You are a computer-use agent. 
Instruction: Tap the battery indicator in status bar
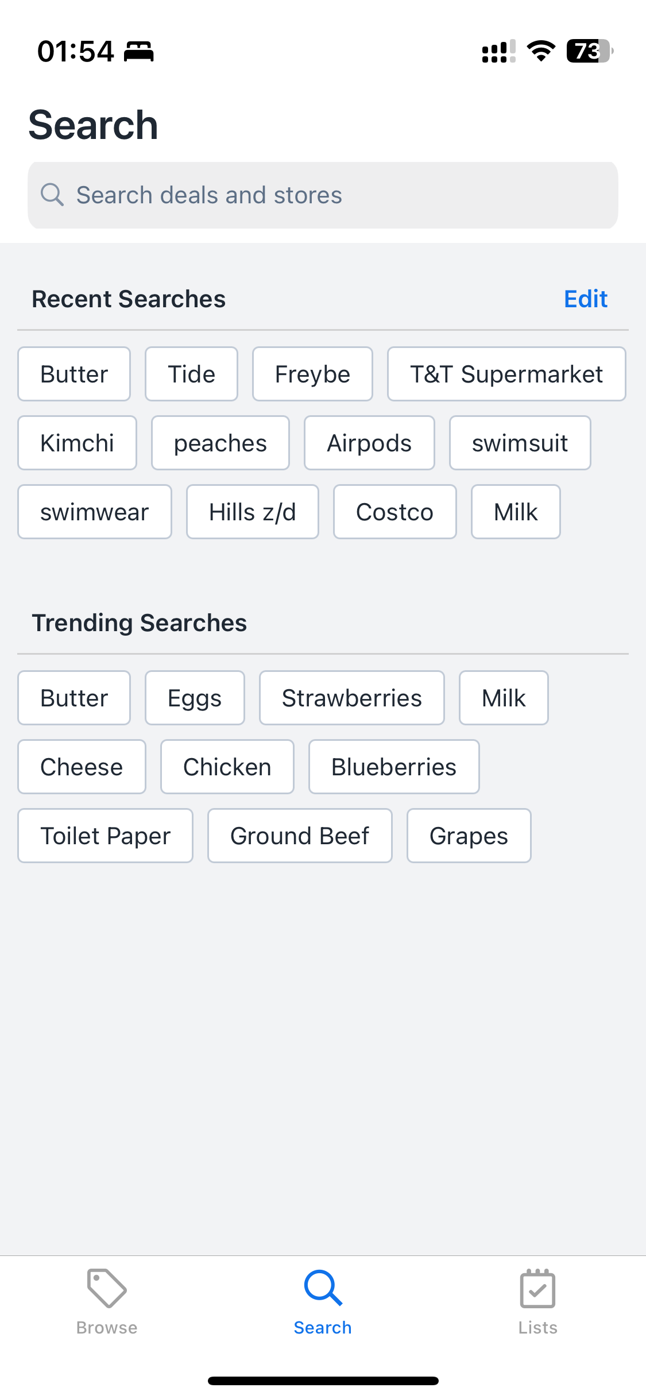pyautogui.click(x=590, y=51)
